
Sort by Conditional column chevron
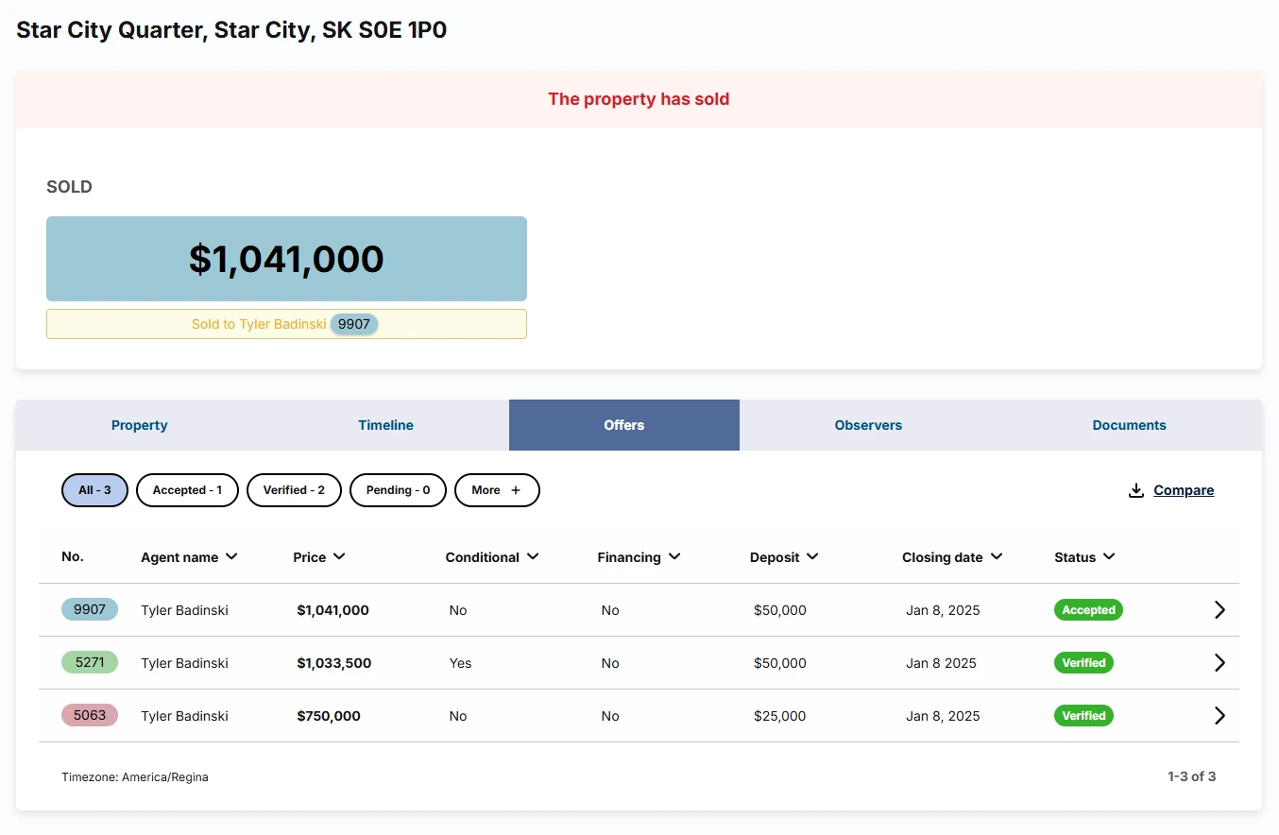533,556
